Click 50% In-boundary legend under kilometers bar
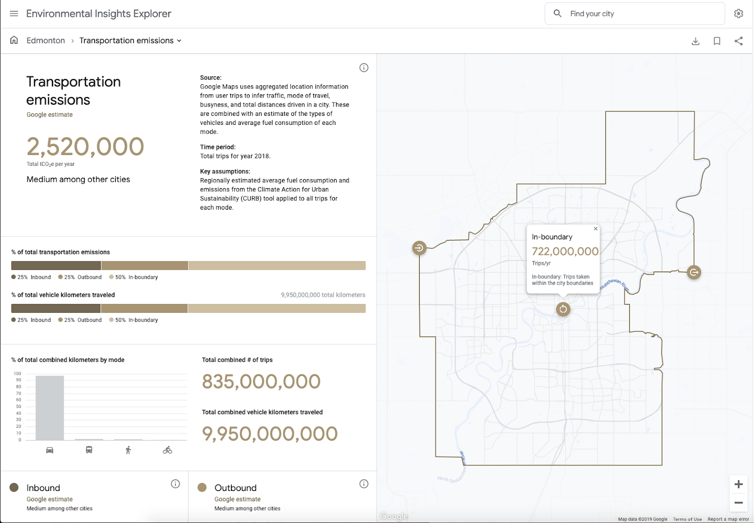Image resolution: width=754 pixels, height=523 pixels. pos(133,320)
